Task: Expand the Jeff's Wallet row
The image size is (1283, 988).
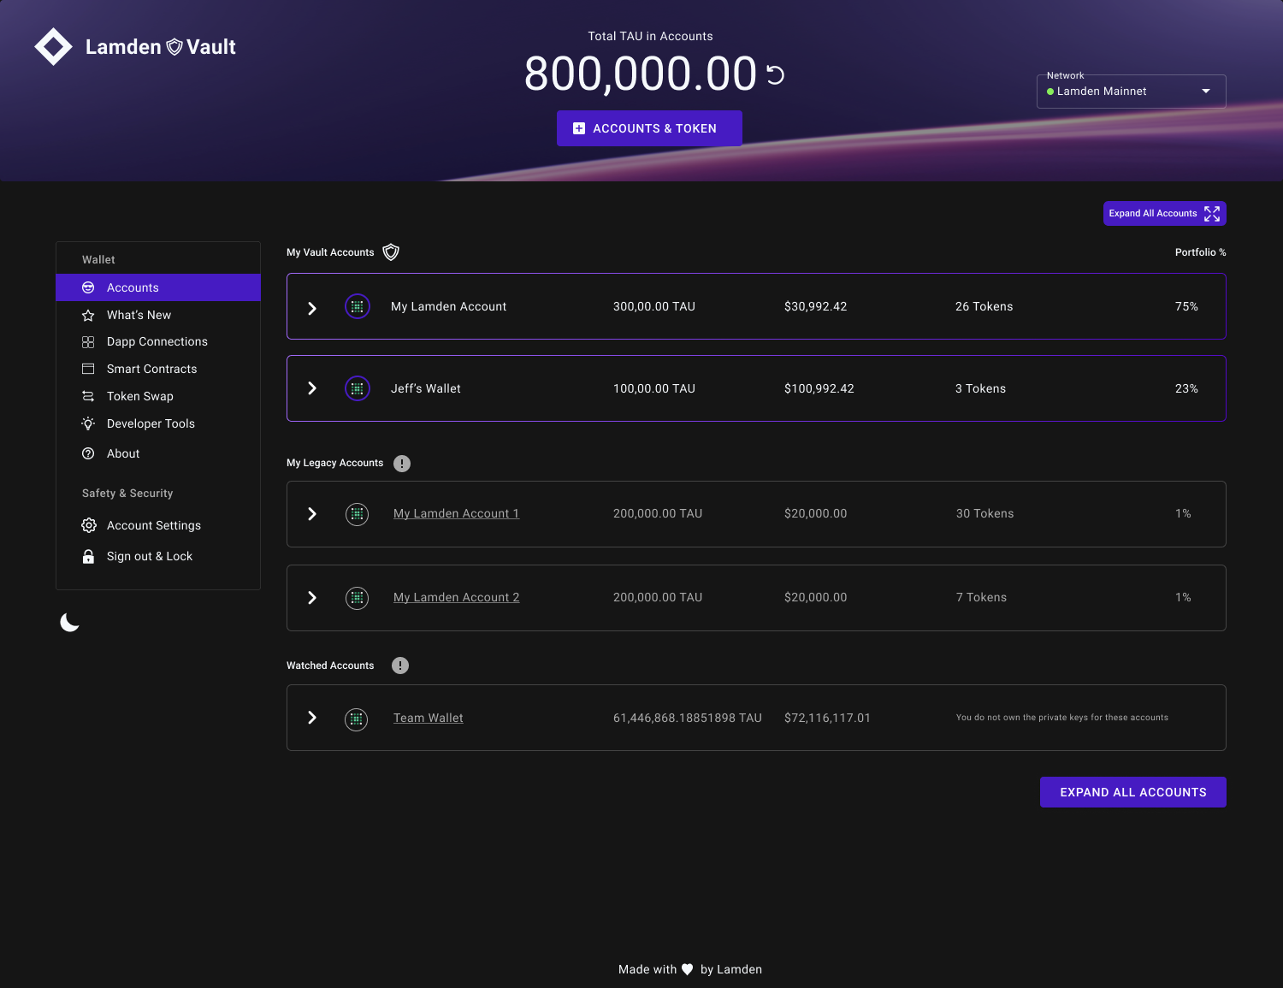Action: 312,388
